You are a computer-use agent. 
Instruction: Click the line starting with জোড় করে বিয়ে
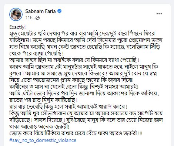click(x=76, y=133)
